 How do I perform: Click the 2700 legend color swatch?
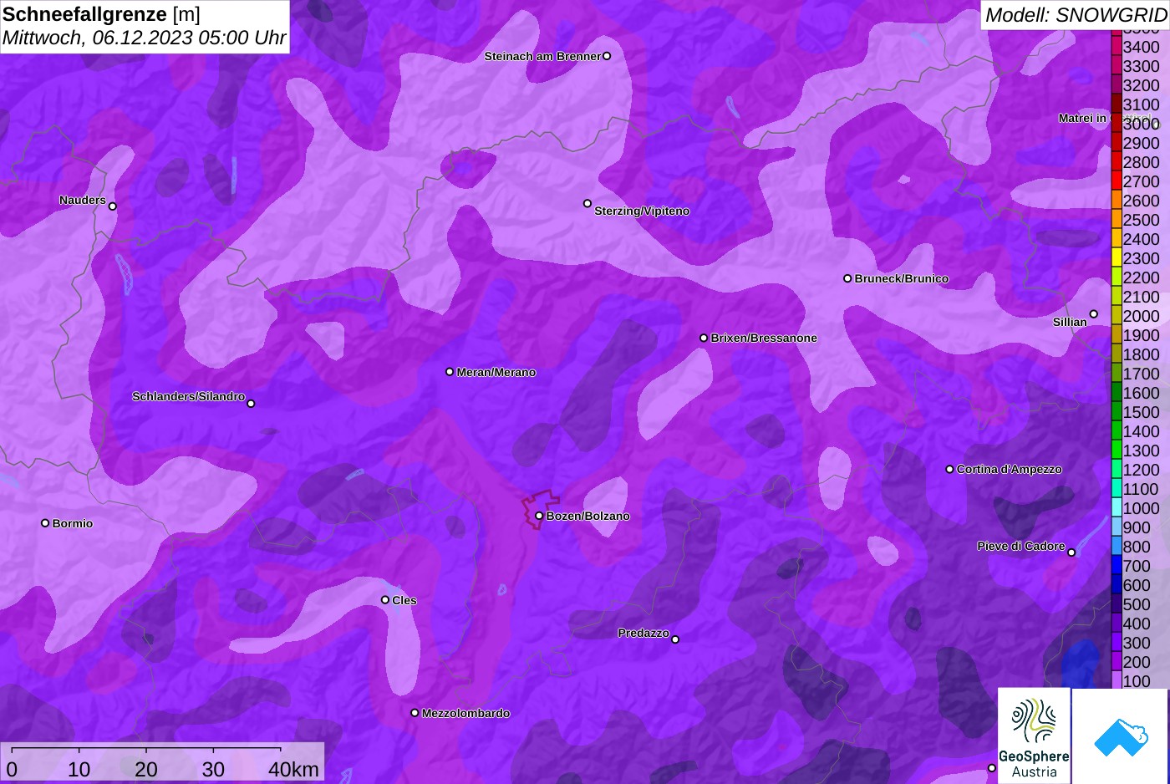1116,181
